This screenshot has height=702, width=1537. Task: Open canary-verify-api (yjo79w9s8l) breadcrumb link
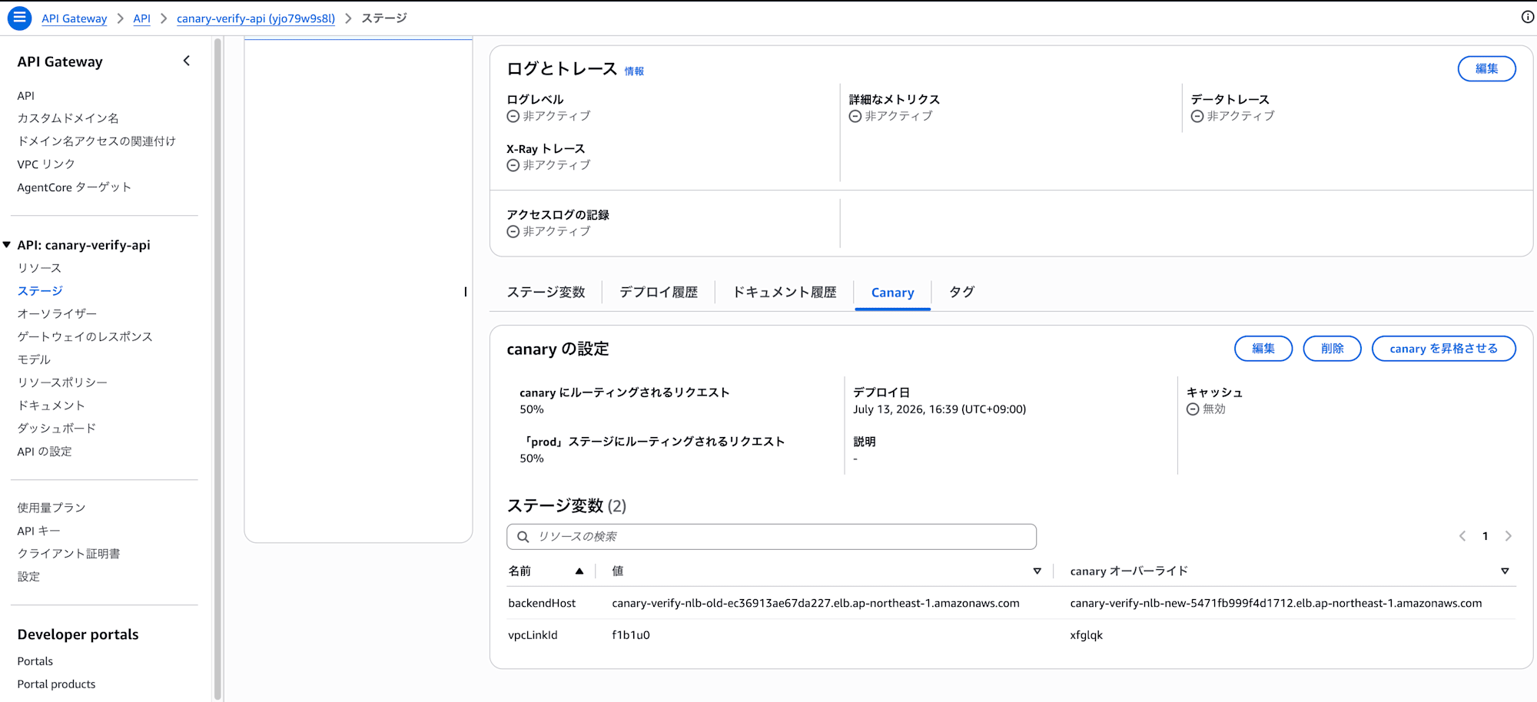pos(256,18)
